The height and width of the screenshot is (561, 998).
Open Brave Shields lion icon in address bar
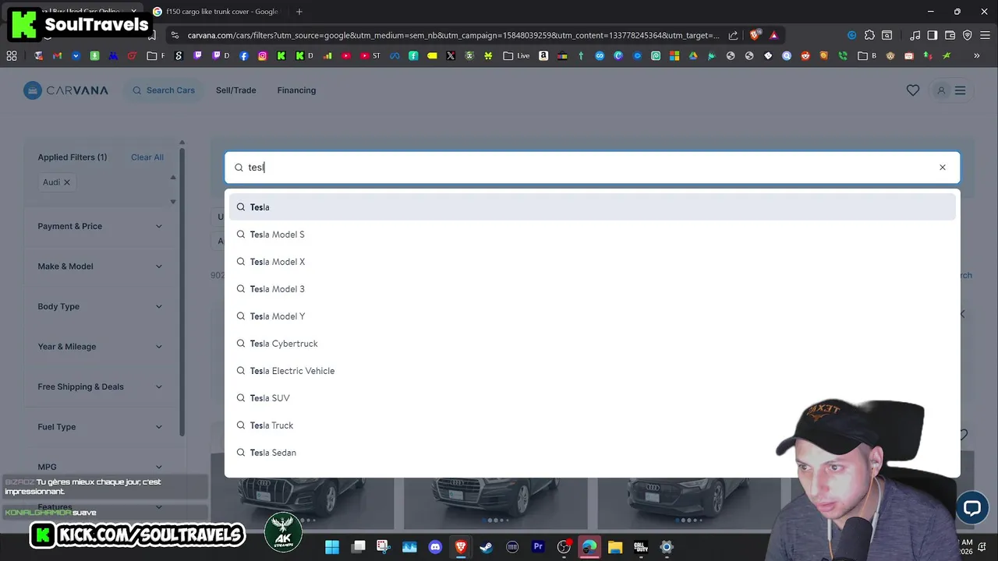[x=754, y=35]
